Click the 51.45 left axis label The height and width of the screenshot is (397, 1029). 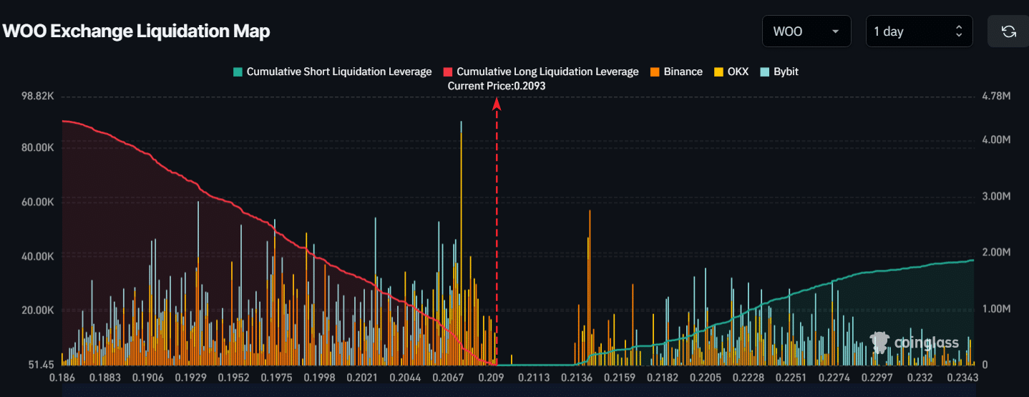tap(43, 365)
